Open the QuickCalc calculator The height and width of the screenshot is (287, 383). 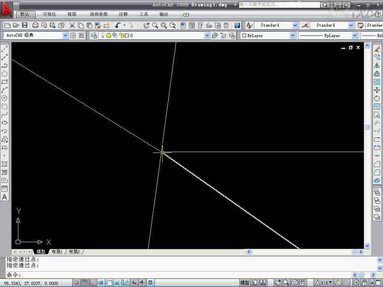coord(226,25)
